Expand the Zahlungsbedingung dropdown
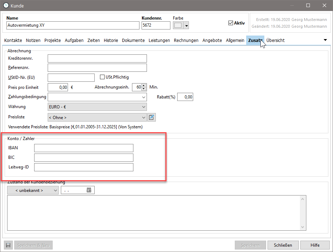The image size is (333, 252). [x=143, y=97]
